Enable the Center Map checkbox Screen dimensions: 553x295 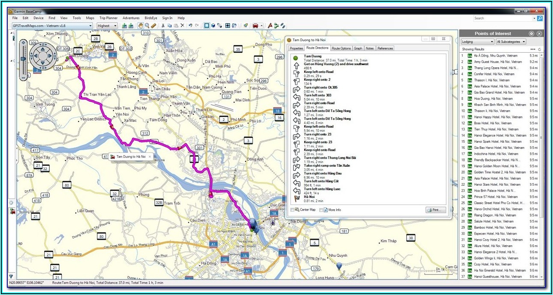pos(293,210)
